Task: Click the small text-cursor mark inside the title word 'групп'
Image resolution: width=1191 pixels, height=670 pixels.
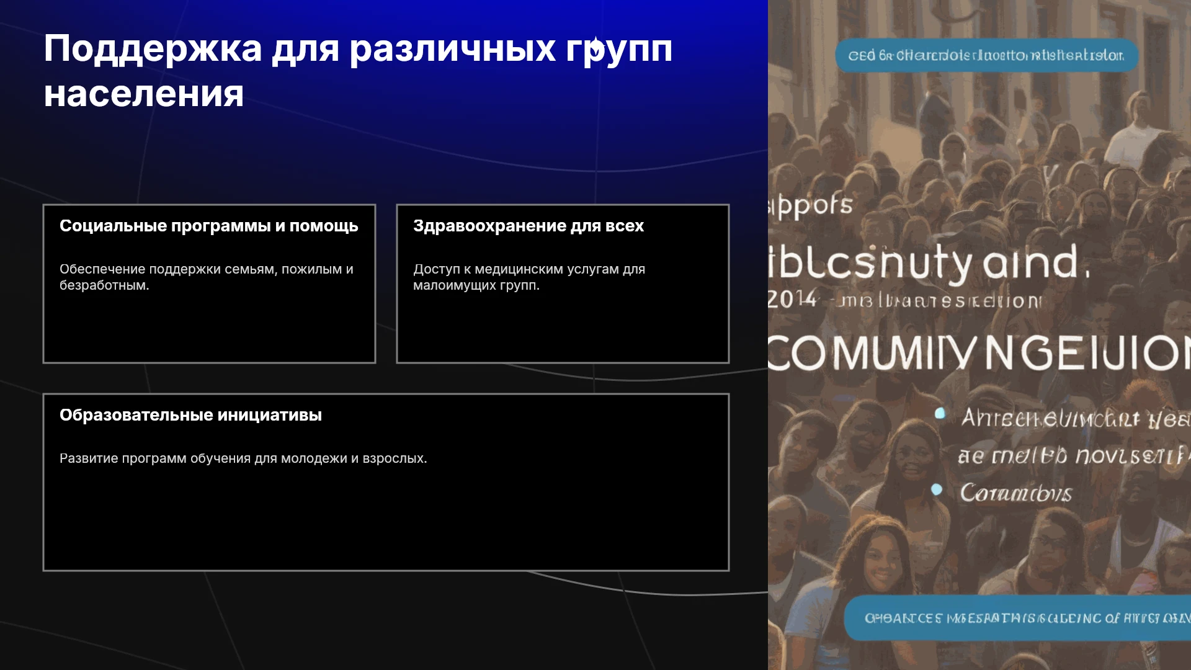Action: (x=594, y=48)
